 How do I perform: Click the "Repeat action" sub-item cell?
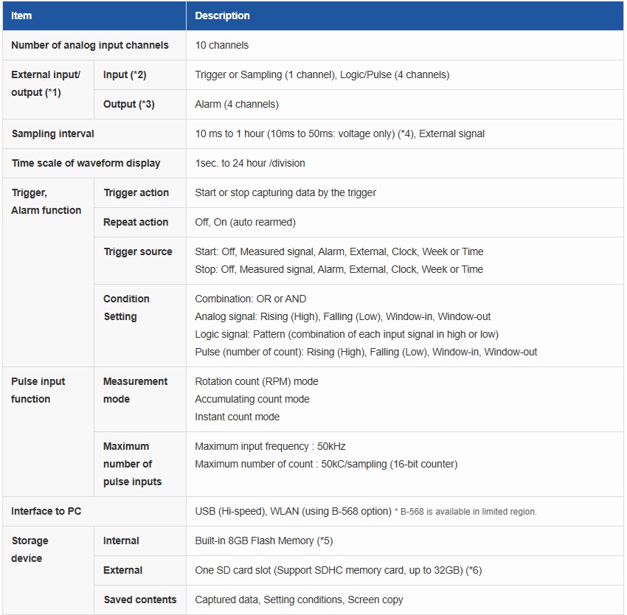[136, 222]
